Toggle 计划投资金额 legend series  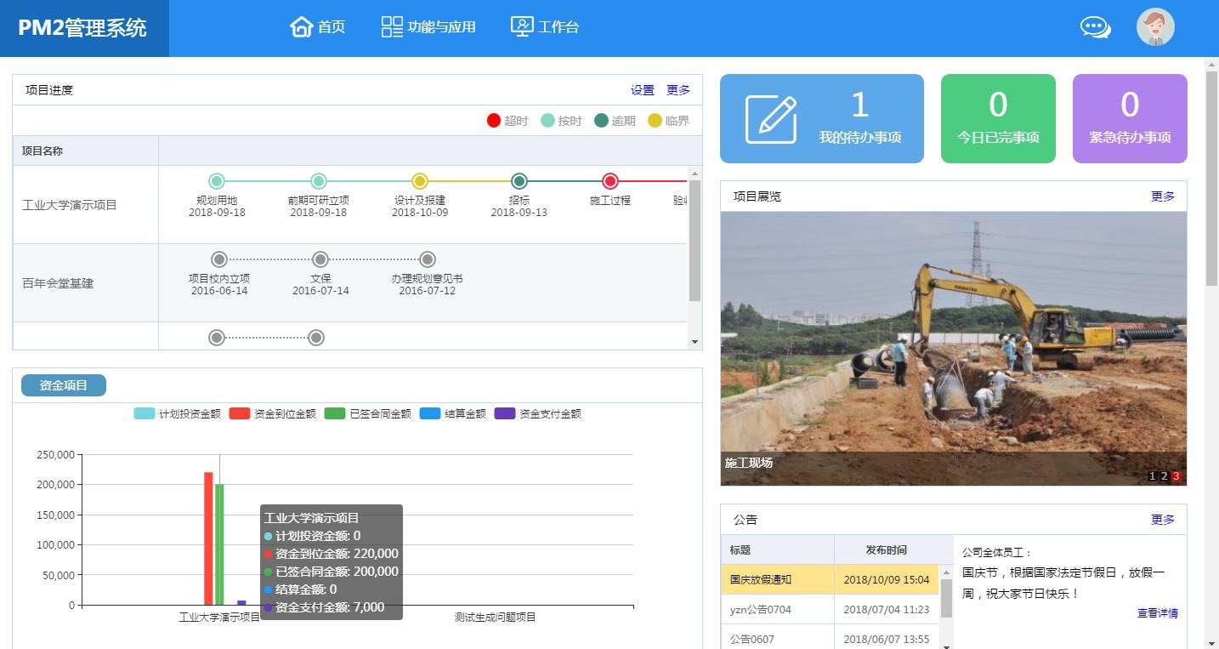coord(177,414)
